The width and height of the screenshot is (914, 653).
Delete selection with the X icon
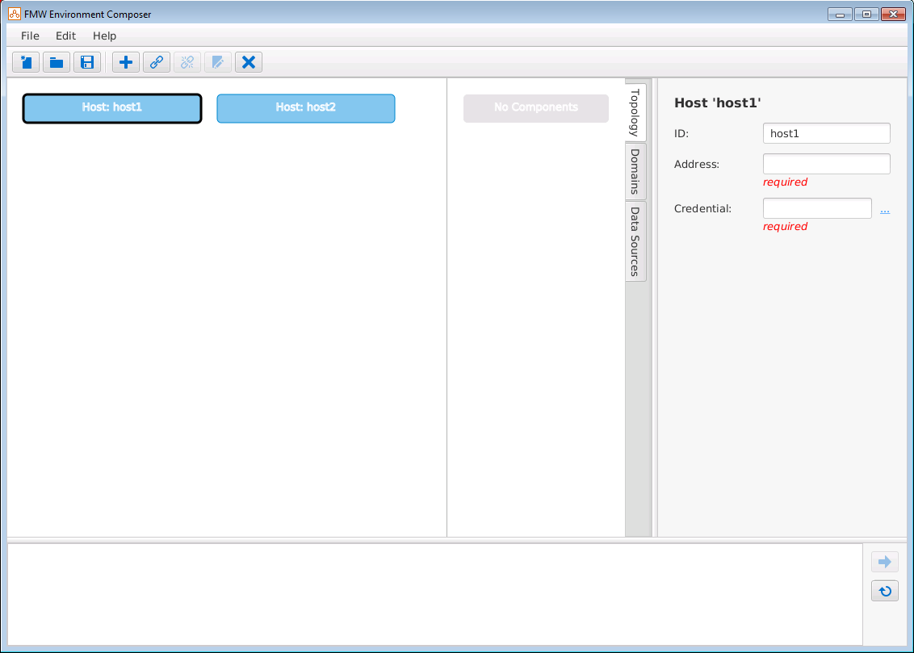[249, 62]
